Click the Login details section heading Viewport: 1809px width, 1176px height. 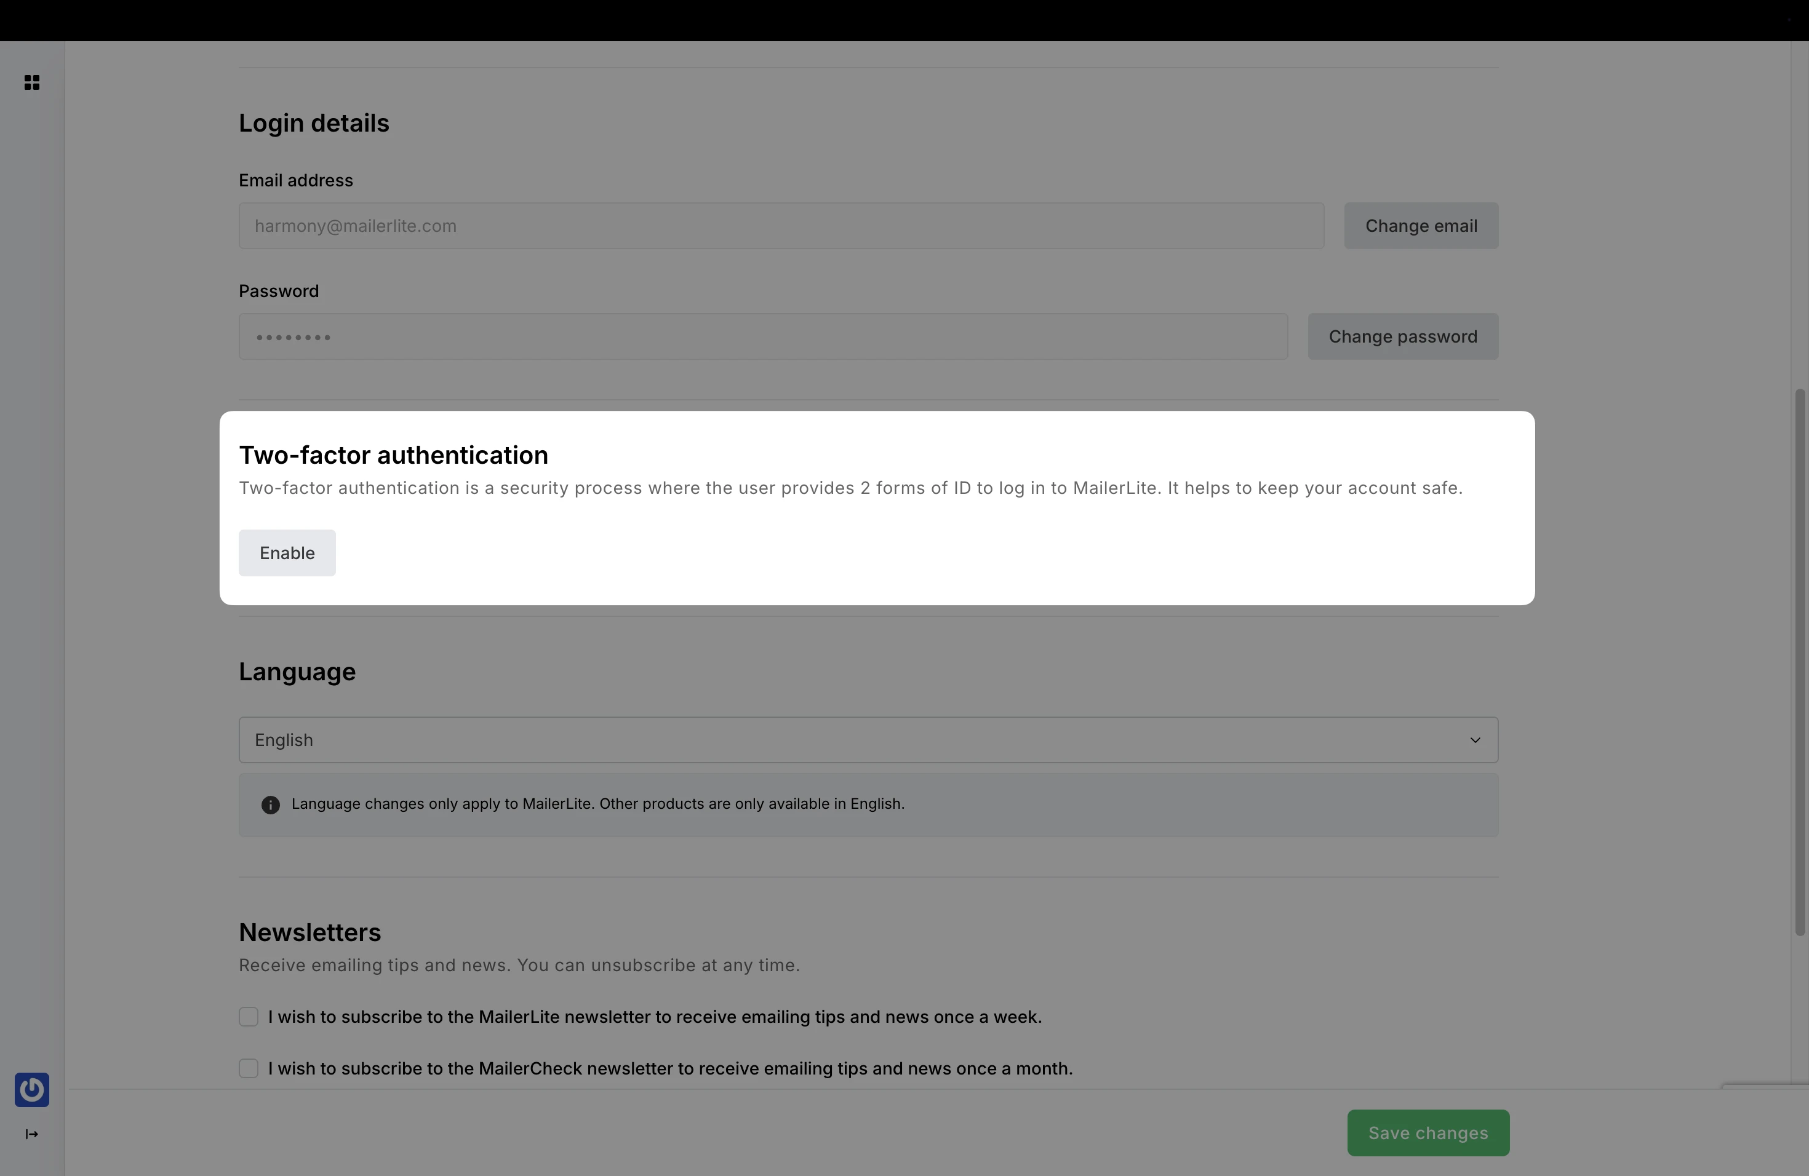[314, 123]
